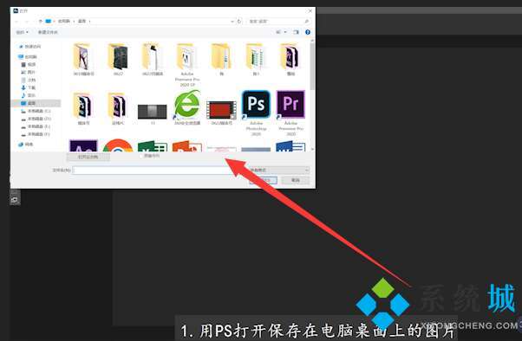Expand the address bar history dropdown
522x341 pixels.
232,22
